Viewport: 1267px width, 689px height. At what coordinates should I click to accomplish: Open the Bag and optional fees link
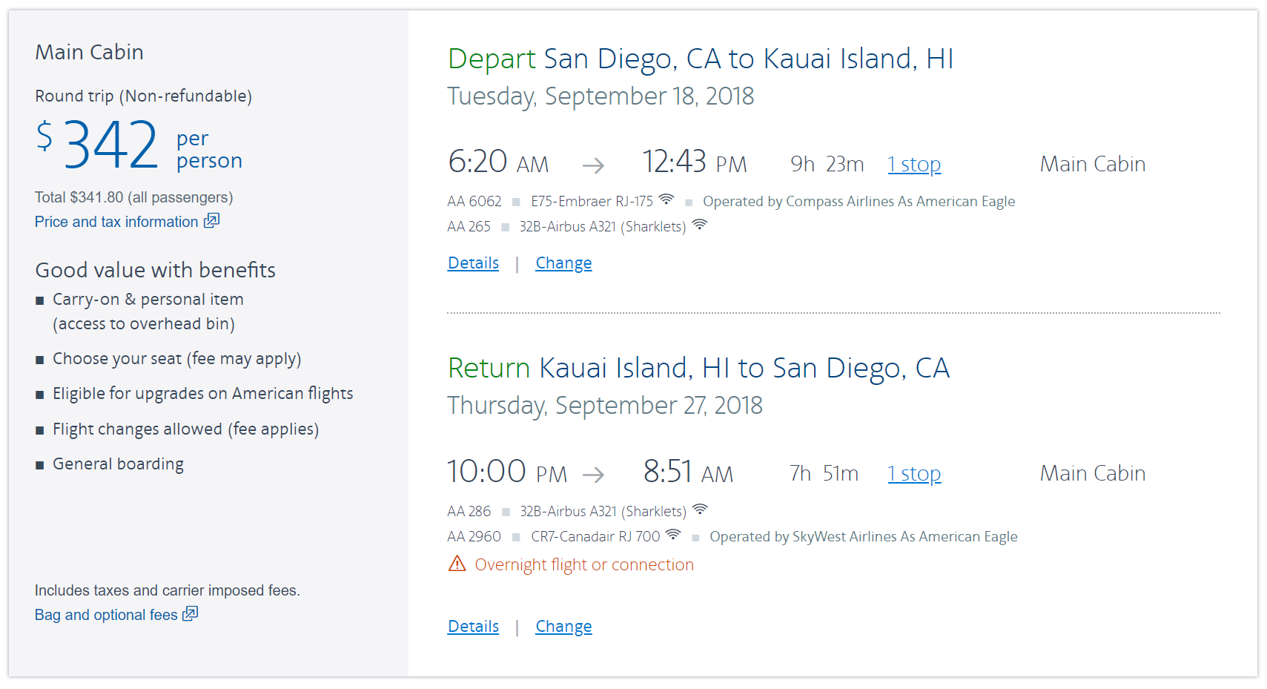[106, 615]
